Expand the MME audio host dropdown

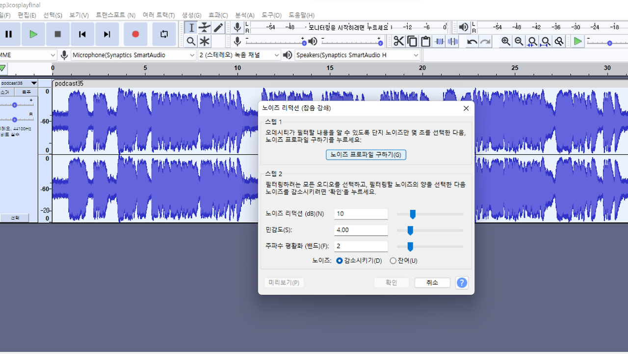tap(28, 55)
